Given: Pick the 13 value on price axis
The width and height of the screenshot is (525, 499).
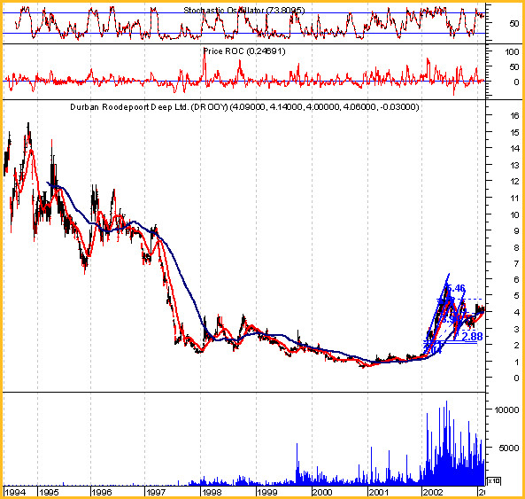Looking at the screenshot, I should tap(514, 165).
